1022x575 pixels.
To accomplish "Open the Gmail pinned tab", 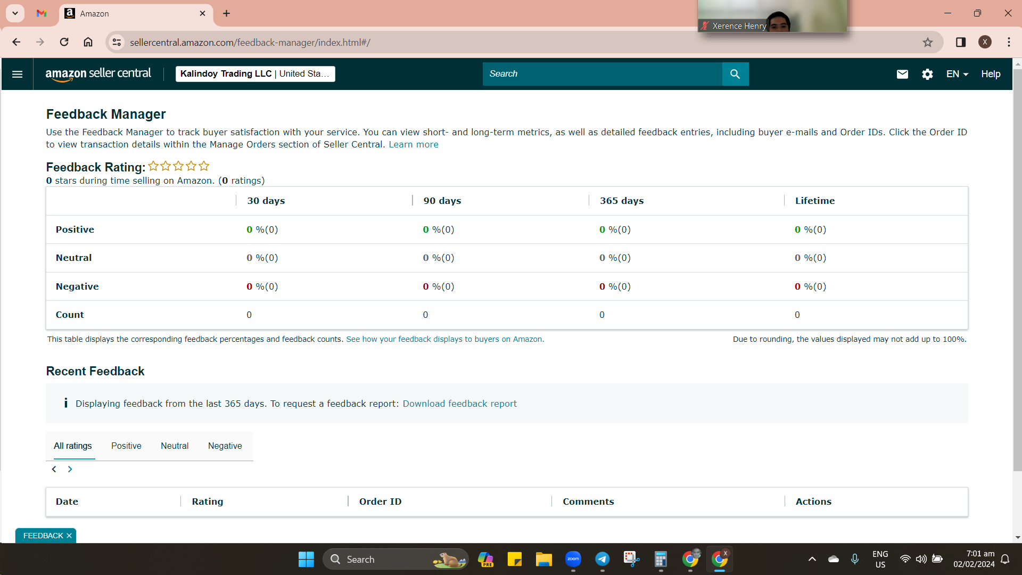I will click(42, 14).
